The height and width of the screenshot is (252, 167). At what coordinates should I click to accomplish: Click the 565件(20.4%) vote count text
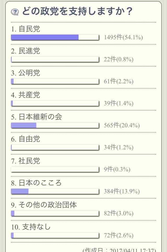pos(122,125)
